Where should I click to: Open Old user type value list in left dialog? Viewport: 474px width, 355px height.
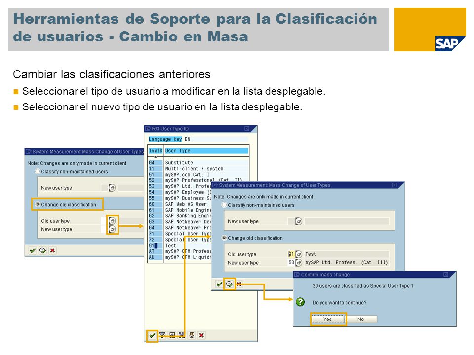112,221
